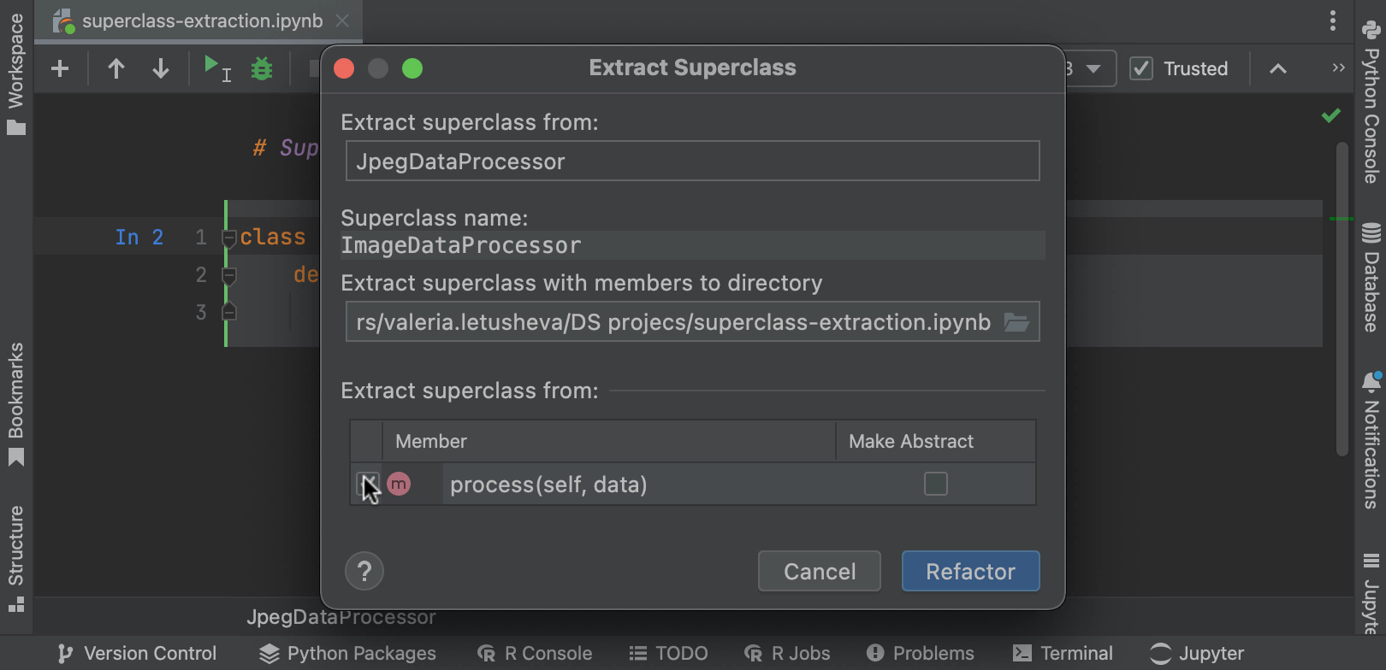Click the Superclass name input field
Viewport: 1386px width, 670px height.
point(692,246)
